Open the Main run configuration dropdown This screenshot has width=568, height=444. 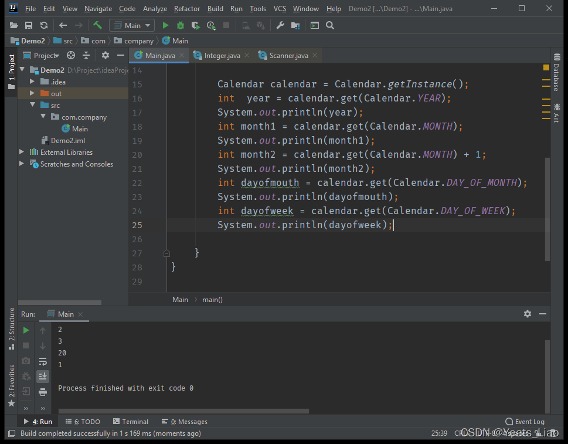(x=132, y=25)
